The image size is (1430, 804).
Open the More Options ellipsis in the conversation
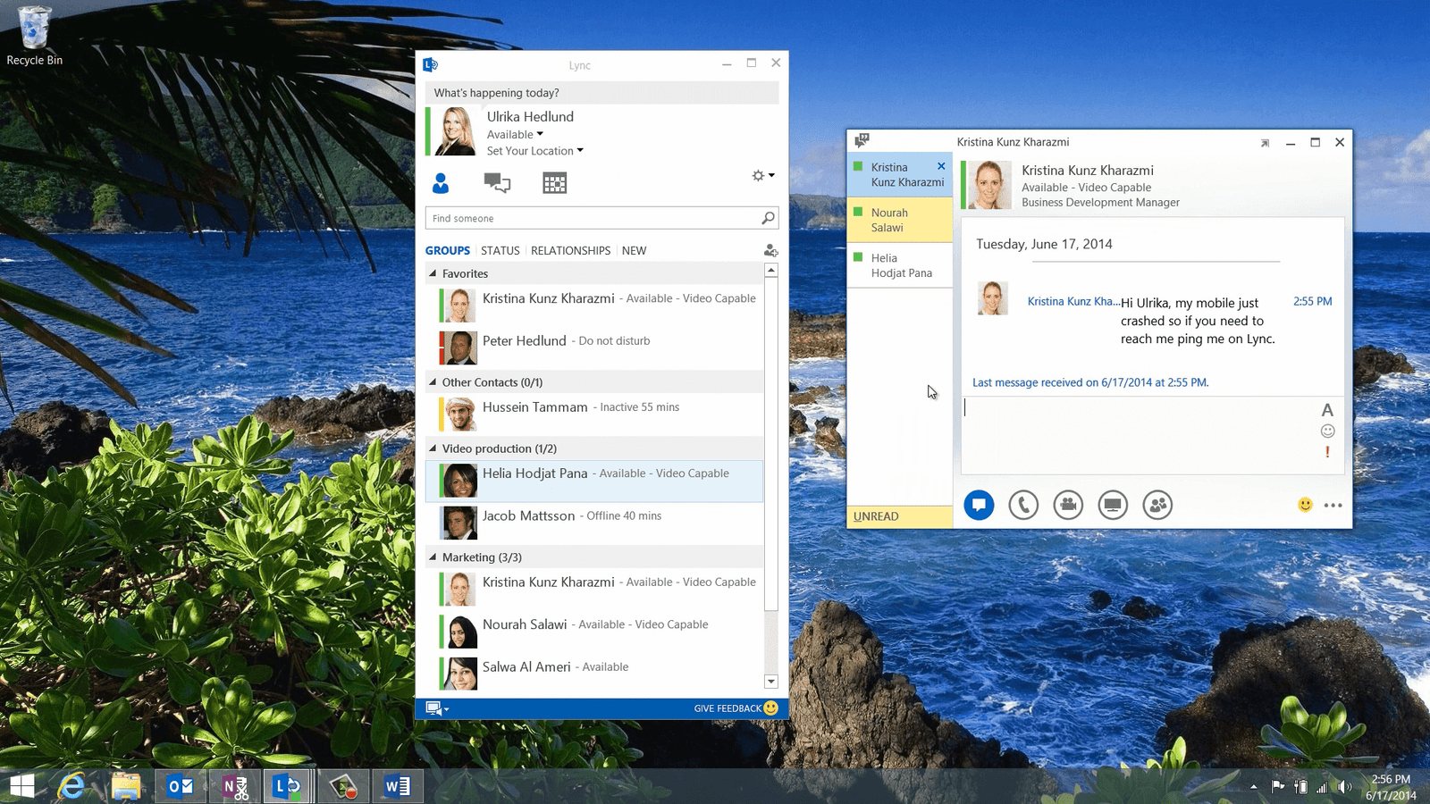(1333, 505)
